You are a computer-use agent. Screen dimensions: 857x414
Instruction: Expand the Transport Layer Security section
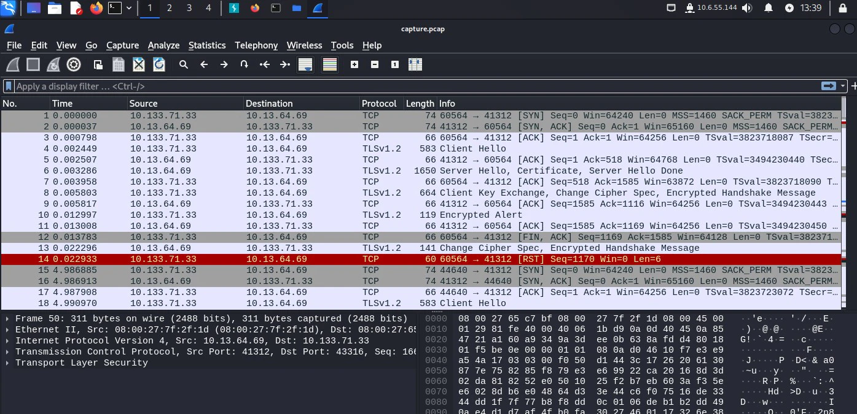pos(6,362)
